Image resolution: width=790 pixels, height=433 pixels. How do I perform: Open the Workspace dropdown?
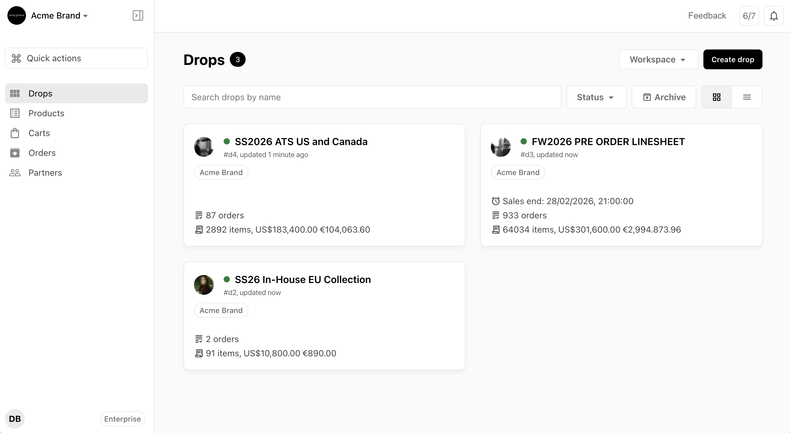658,59
